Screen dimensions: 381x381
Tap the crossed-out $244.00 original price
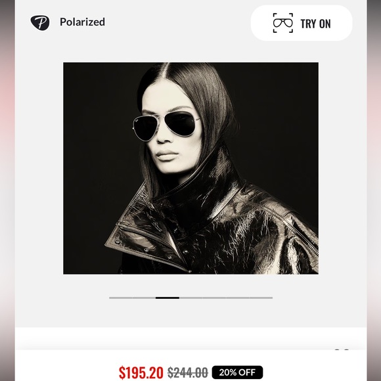click(x=188, y=372)
